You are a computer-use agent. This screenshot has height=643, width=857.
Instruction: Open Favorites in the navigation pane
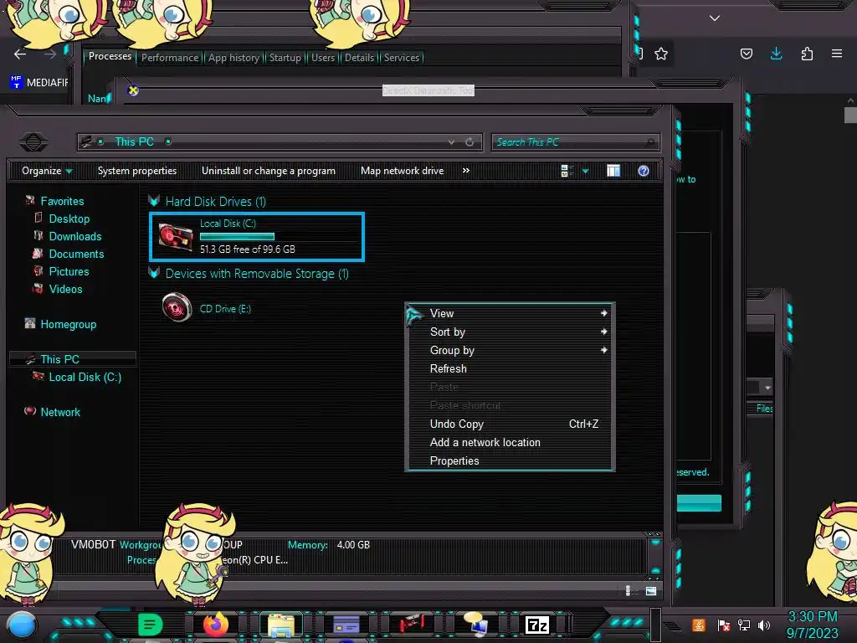click(62, 201)
